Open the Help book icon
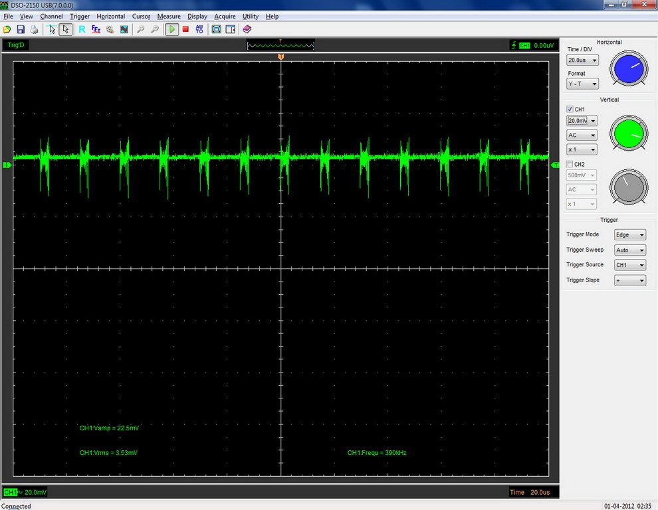Image resolution: width=658 pixels, height=510 pixels. (247, 29)
